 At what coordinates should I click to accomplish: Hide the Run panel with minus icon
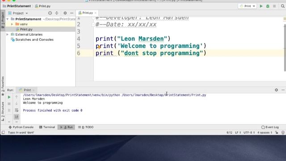(x=283, y=90)
